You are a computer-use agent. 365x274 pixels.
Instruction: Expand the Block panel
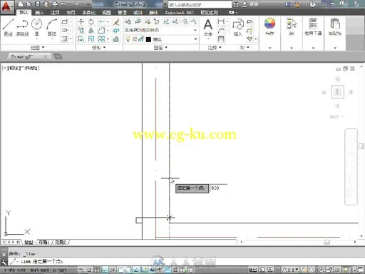tap(245, 48)
